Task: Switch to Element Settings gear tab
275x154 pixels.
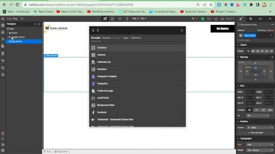Action: (251, 19)
